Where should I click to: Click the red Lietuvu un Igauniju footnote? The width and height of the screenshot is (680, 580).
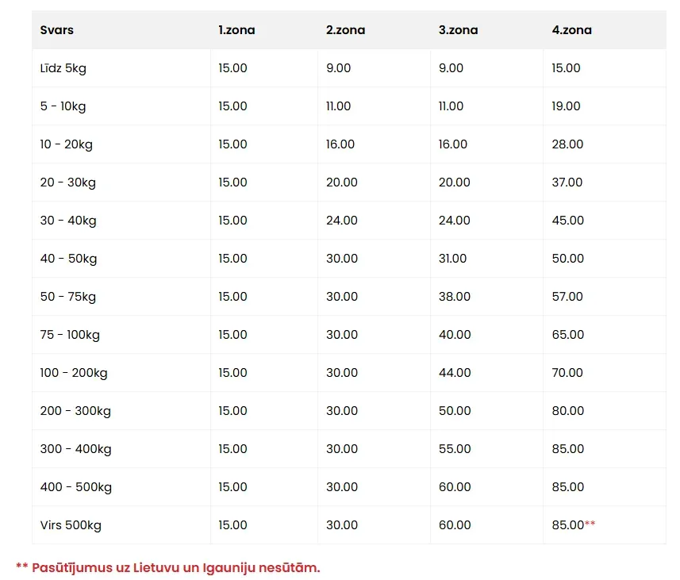coord(168,567)
